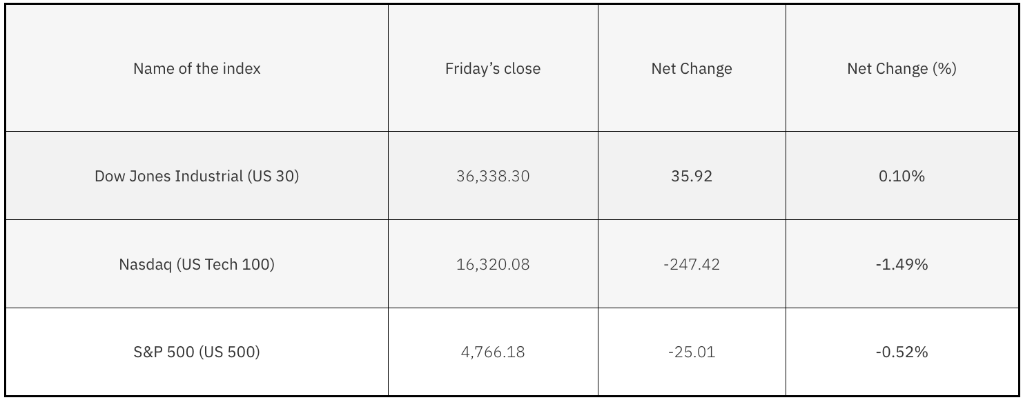This screenshot has width=1023, height=400.
Task: Click the 'Name of the index' header
Action: (197, 69)
